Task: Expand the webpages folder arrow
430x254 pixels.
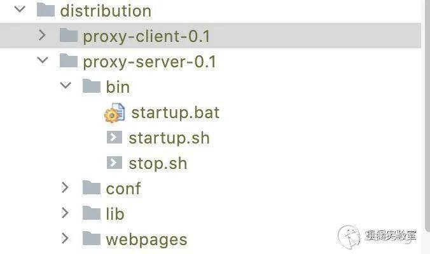Action: 66,239
